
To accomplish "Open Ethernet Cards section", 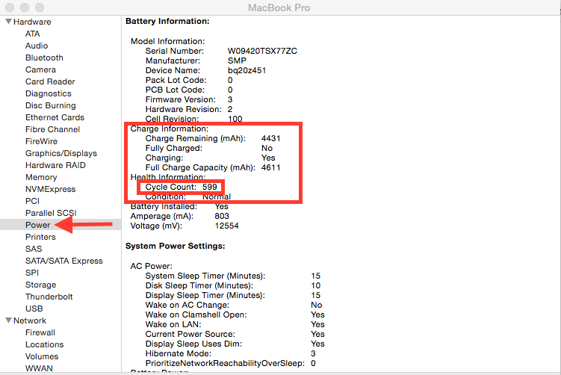I will click(x=55, y=117).
